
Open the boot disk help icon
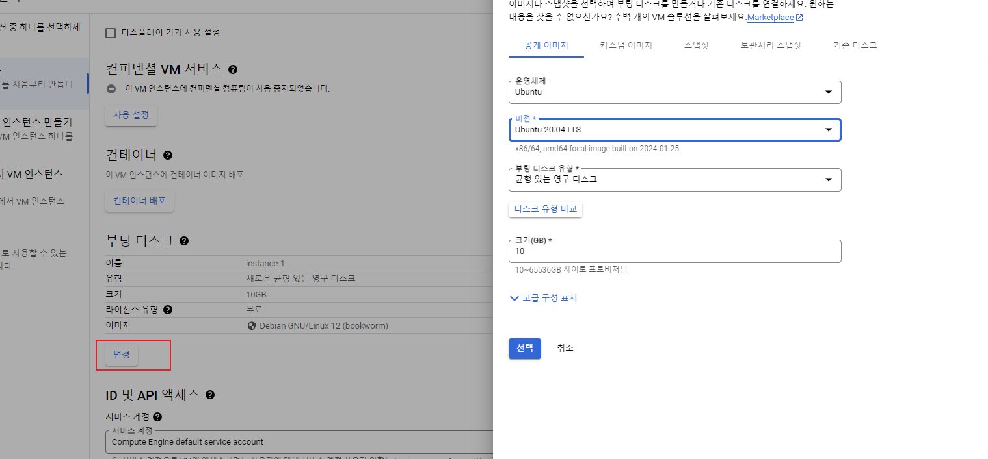[184, 241]
